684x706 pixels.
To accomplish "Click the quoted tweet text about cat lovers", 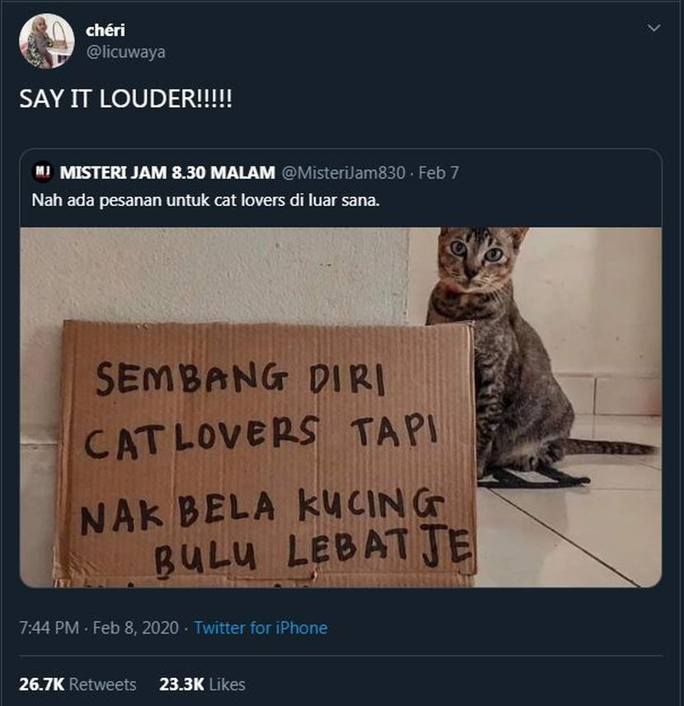I will (x=206, y=200).
